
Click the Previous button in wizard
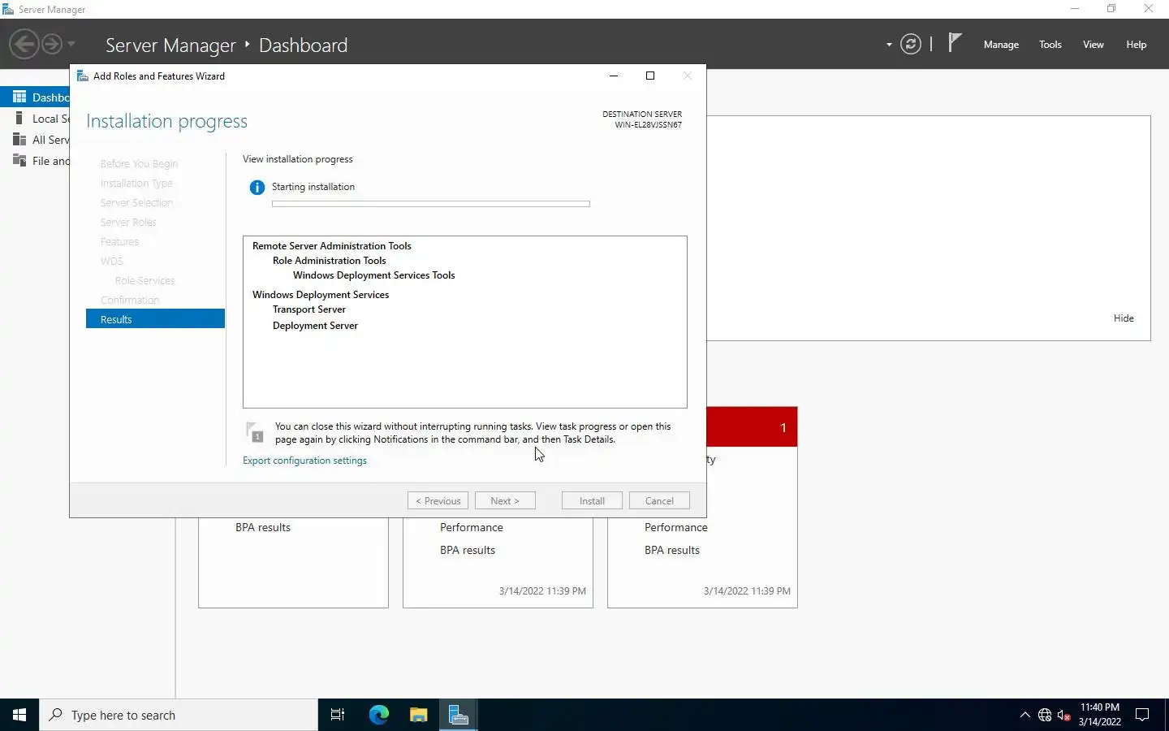[438, 501]
